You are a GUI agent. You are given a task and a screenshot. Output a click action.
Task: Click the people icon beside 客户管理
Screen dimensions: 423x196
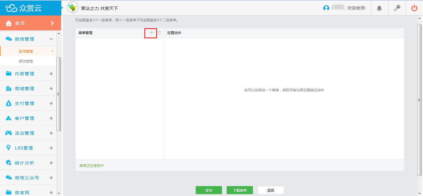[9, 118]
